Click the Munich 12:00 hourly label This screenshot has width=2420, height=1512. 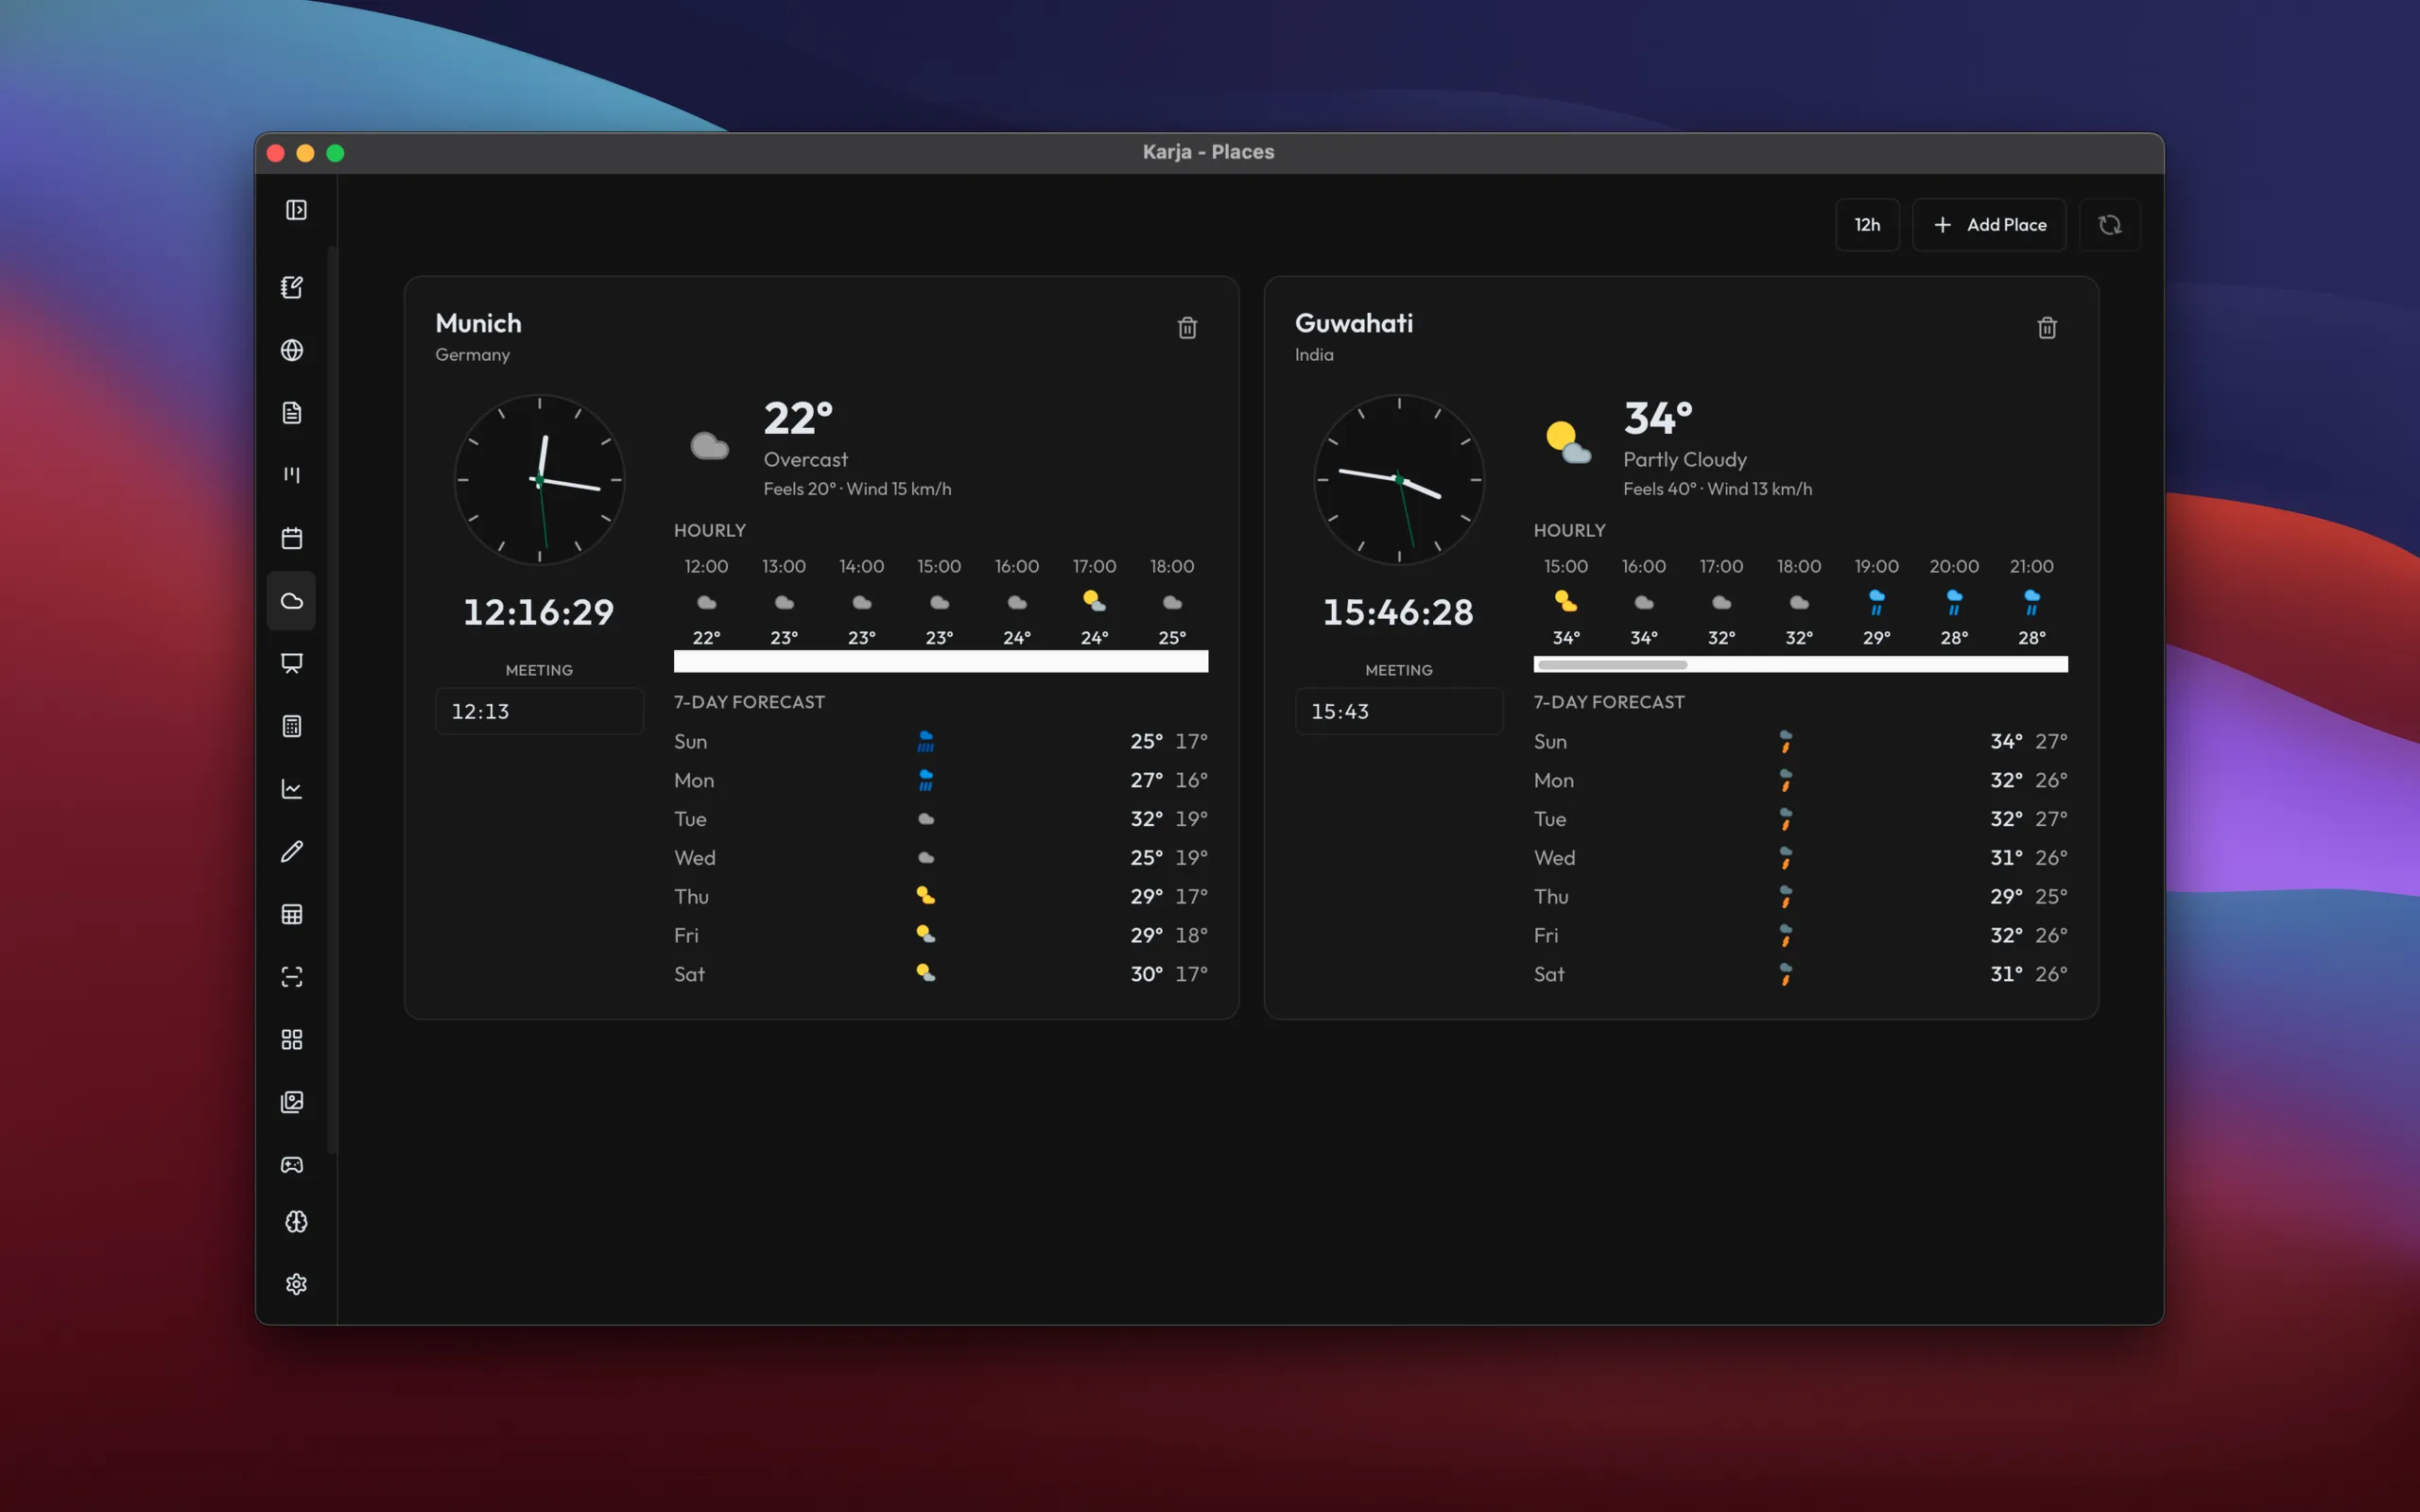coord(706,566)
